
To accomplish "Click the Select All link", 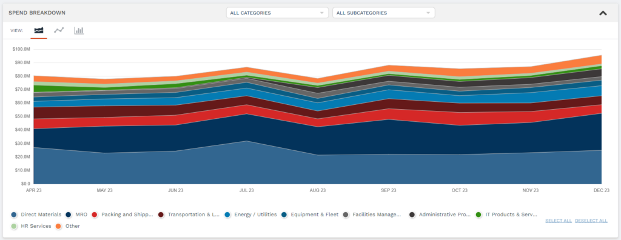I will tap(559, 221).
